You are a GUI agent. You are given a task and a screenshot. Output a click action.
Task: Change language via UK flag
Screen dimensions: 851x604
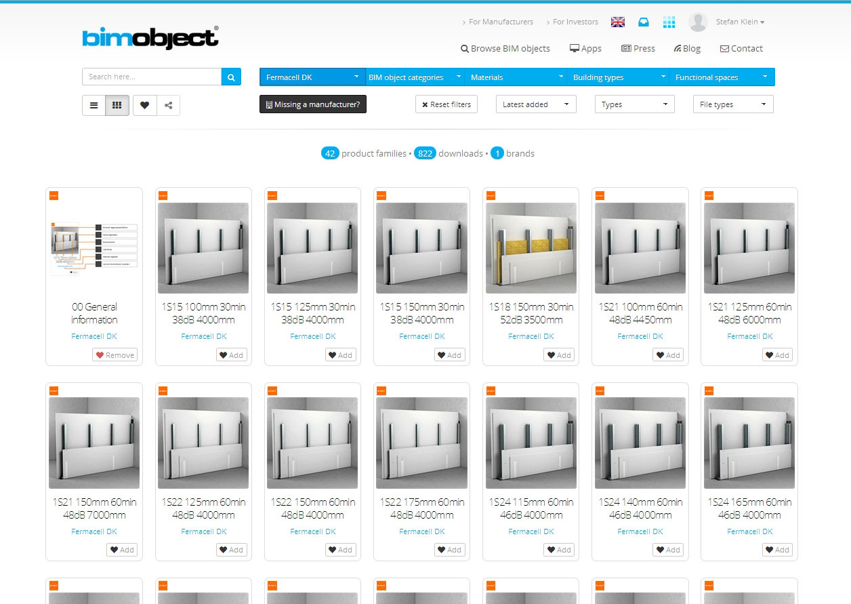click(618, 22)
